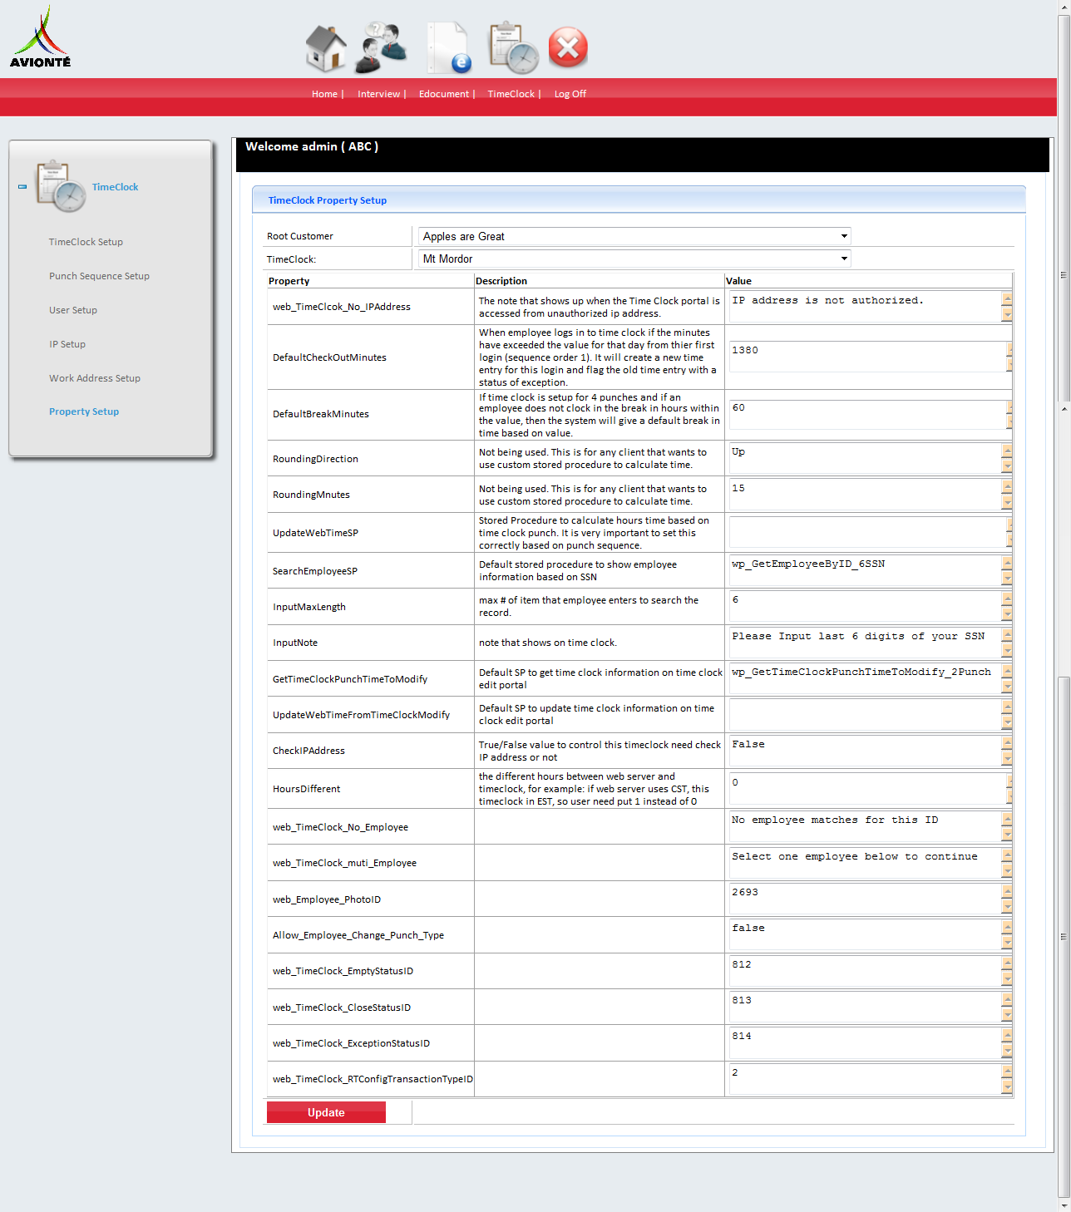Open the TimeClock Mt Mordor dropdown
This screenshot has height=1212, width=1071.
pyautogui.click(x=634, y=259)
